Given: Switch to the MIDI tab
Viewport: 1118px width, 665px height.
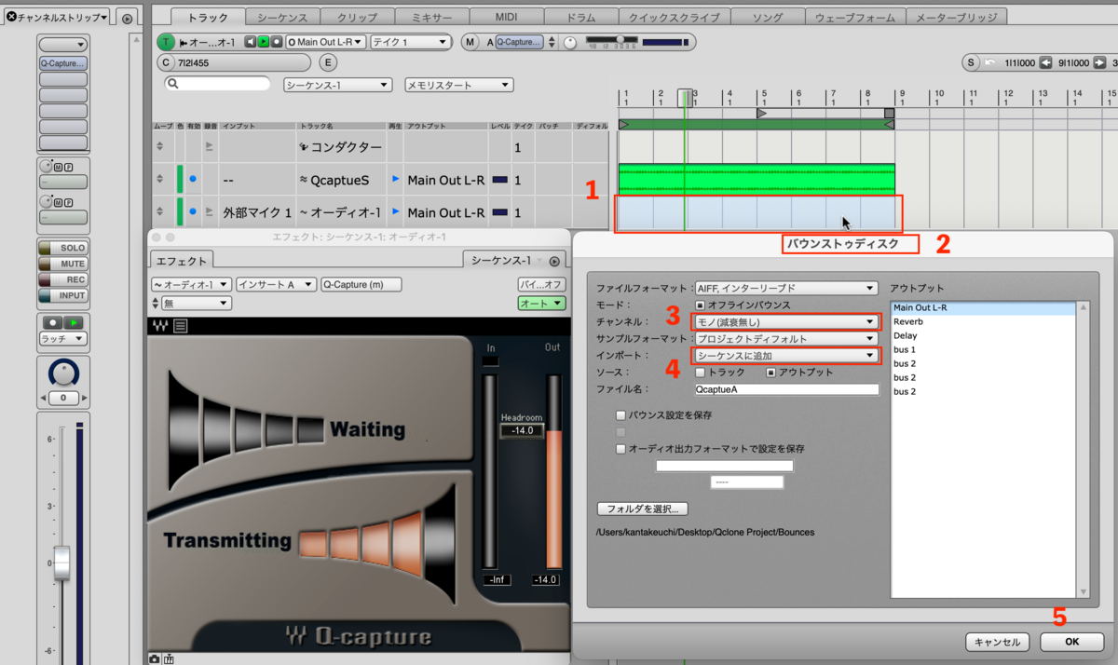Looking at the screenshot, I should click(506, 18).
